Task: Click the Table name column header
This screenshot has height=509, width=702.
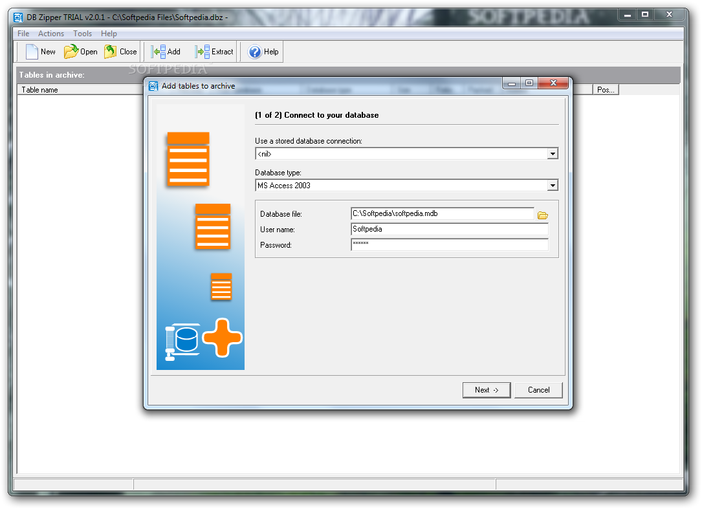Action: click(x=81, y=89)
